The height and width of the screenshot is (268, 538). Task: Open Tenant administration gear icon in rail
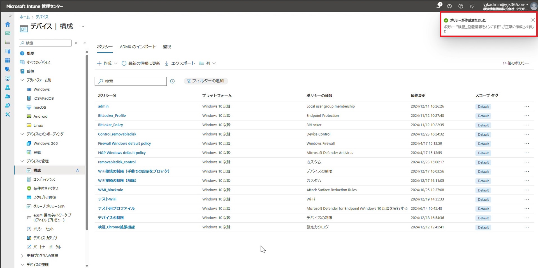[8, 105]
